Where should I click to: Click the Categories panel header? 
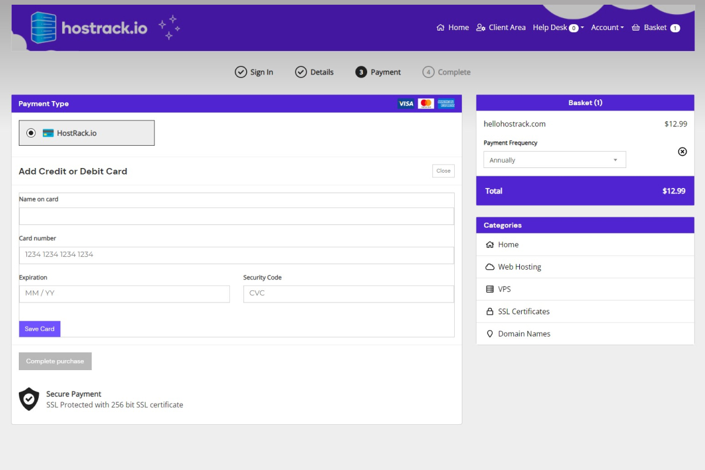[585, 225]
